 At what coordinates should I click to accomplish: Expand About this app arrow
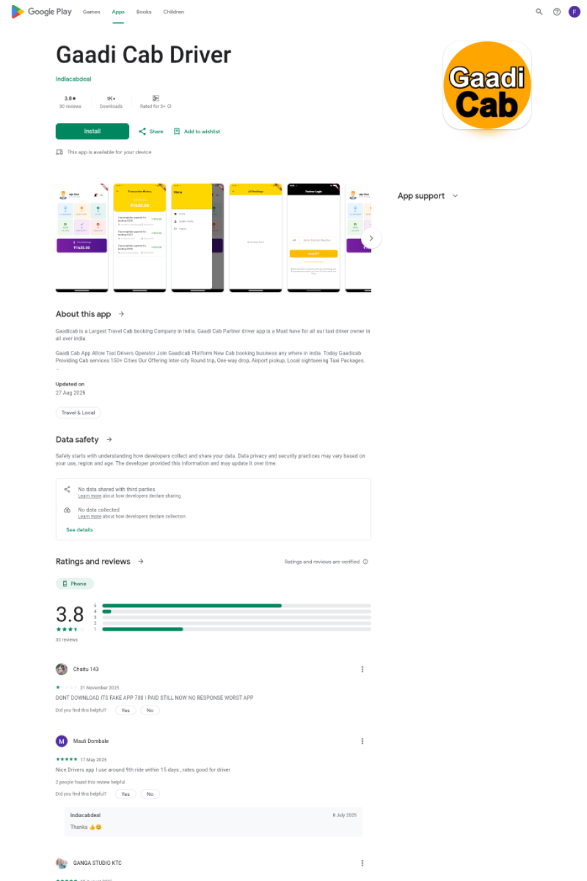(121, 314)
